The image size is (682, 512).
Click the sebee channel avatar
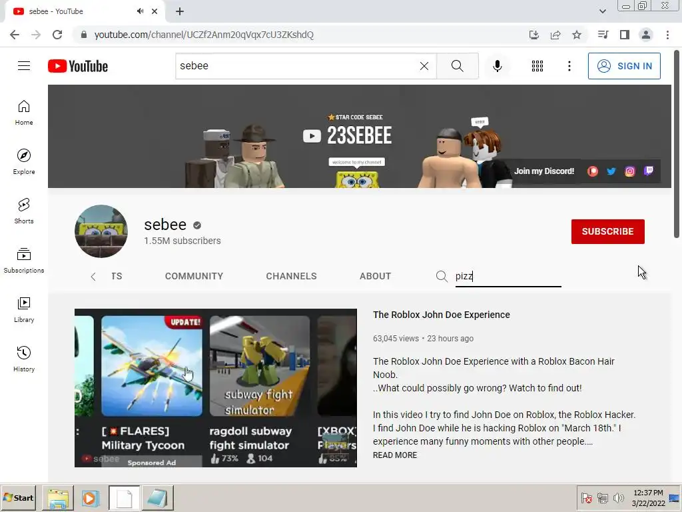(x=101, y=231)
